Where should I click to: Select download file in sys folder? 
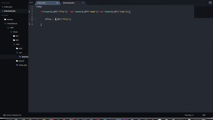tap(25, 57)
